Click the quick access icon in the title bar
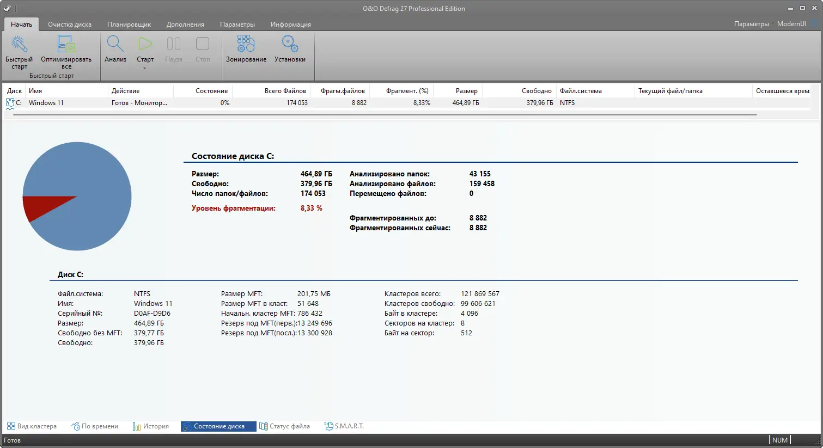Screen dimensions: 823x448 (x=8, y=8)
